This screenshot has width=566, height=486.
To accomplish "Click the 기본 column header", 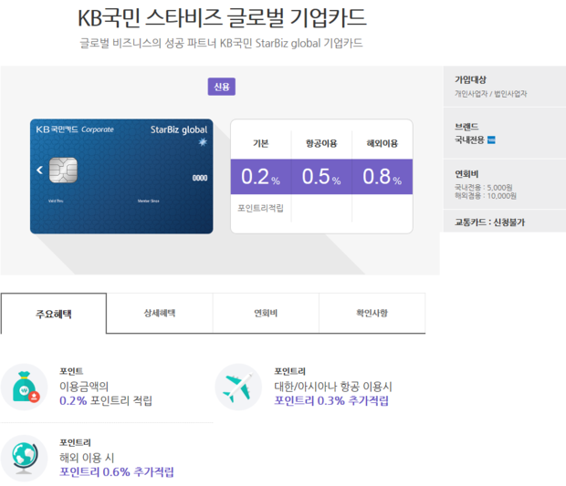I will [x=260, y=143].
